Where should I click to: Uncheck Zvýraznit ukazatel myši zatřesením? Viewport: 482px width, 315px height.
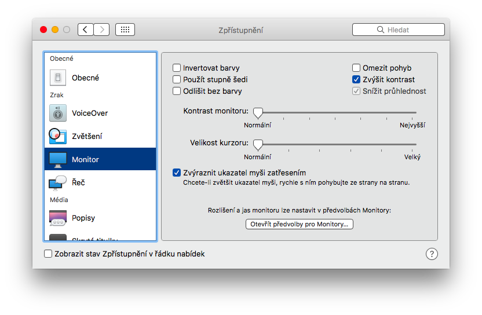pos(177,173)
